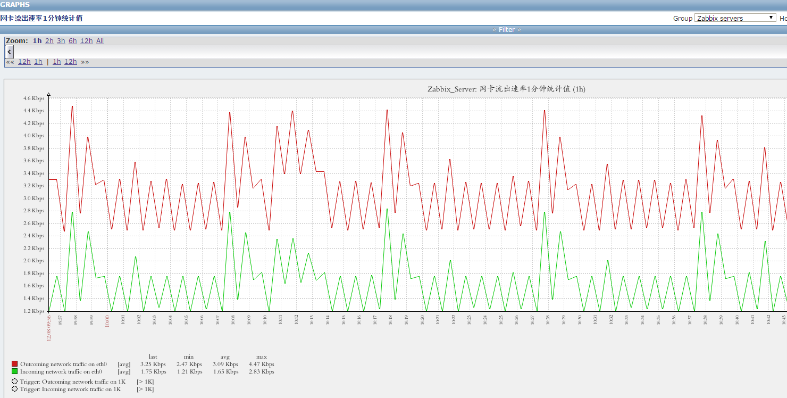787x398 pixels.
Task: Click the left arrow on the time scrollbar
Action: tap(9, 52)
